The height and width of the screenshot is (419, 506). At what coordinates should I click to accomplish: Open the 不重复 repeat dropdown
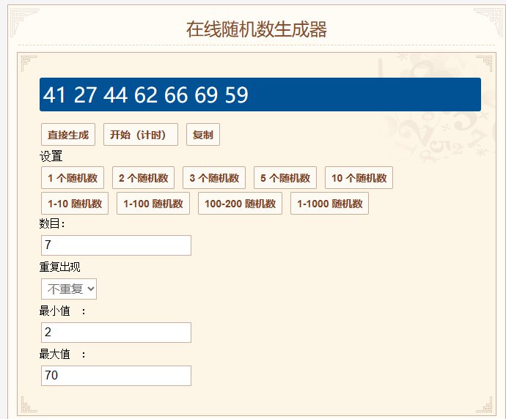[69, 289]
